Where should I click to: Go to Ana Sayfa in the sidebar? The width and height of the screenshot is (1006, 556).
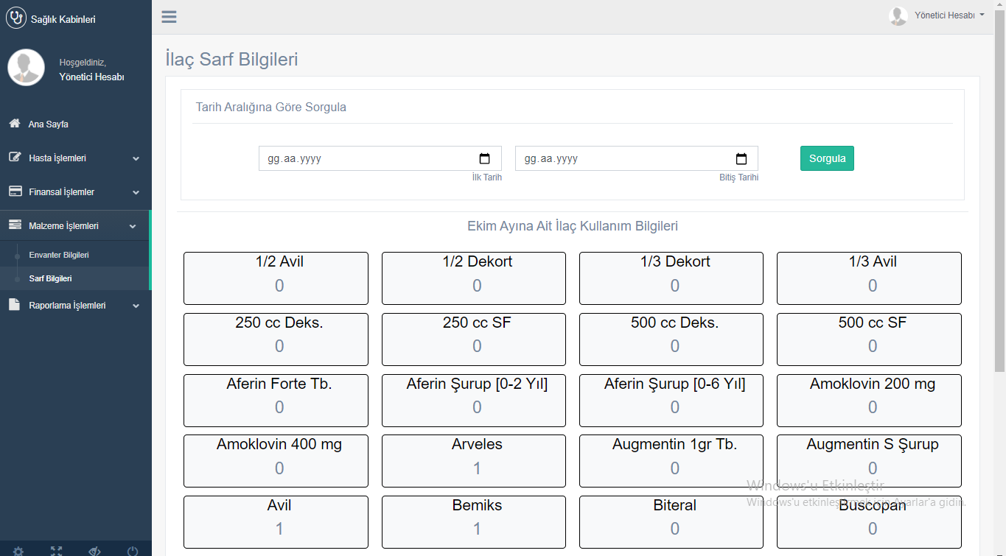click(48, 124)
